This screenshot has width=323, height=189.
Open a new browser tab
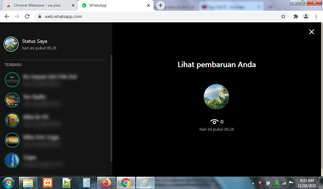161,5
